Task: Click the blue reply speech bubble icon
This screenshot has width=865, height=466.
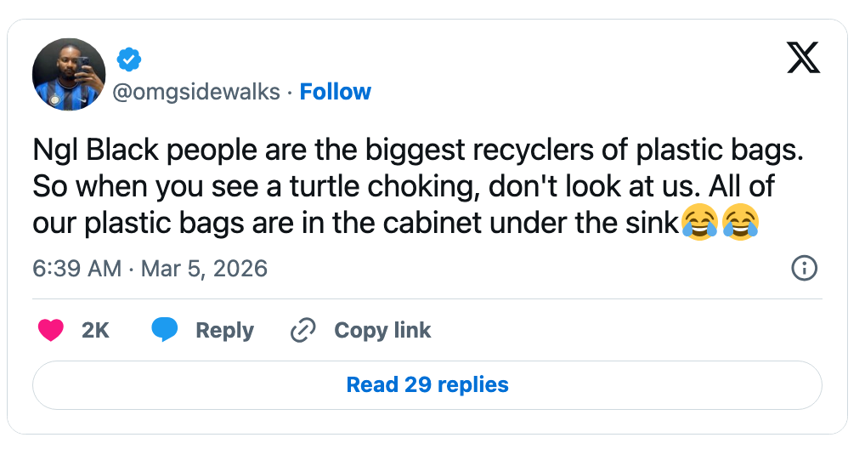Action: 164,330
